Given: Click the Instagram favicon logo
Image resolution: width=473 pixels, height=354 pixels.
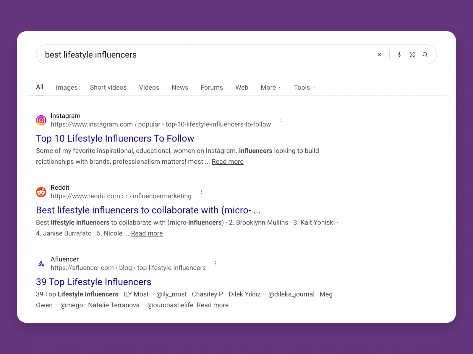Looking at the screenshot, I should 41,120.
